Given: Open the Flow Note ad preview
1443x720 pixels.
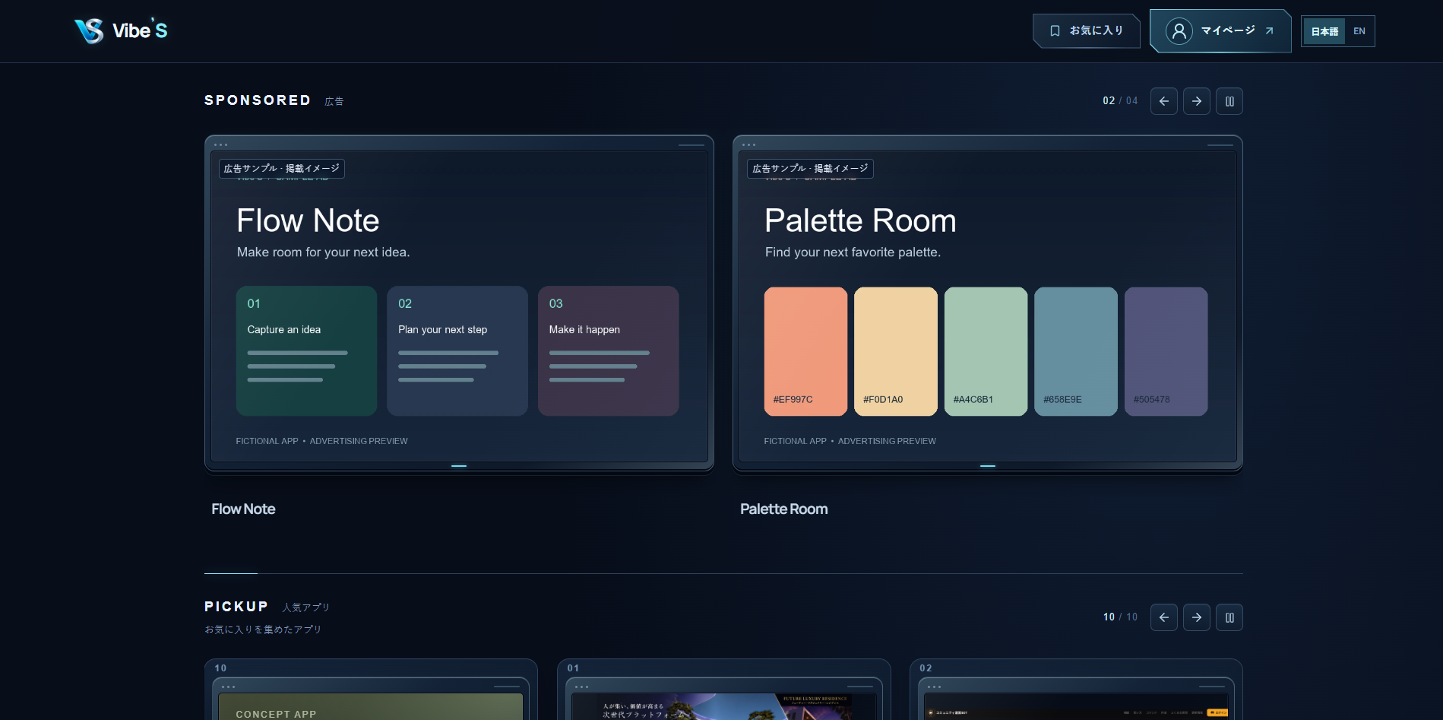Looking at the screenshot, I should (459, 303).
